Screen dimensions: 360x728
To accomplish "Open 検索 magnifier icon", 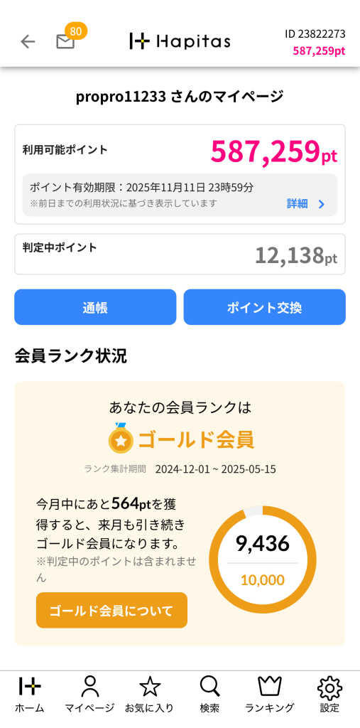I will pos(209,686).
